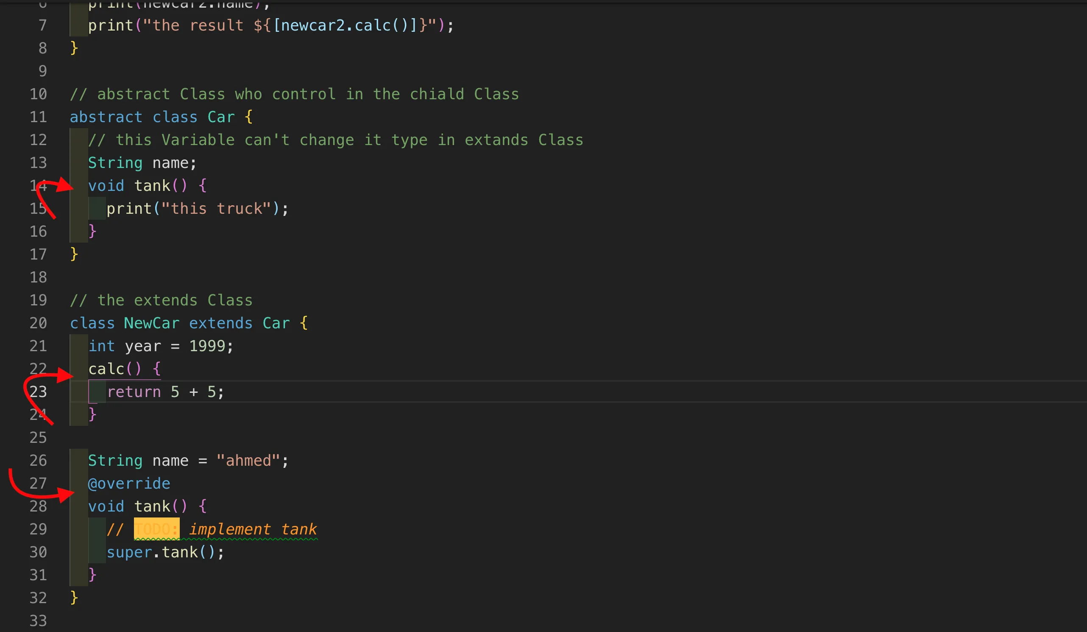Viewport: 1087px width, 632px height.
Task: Click the 'extends' keyword after NewCar
Action: pos(220,323)
